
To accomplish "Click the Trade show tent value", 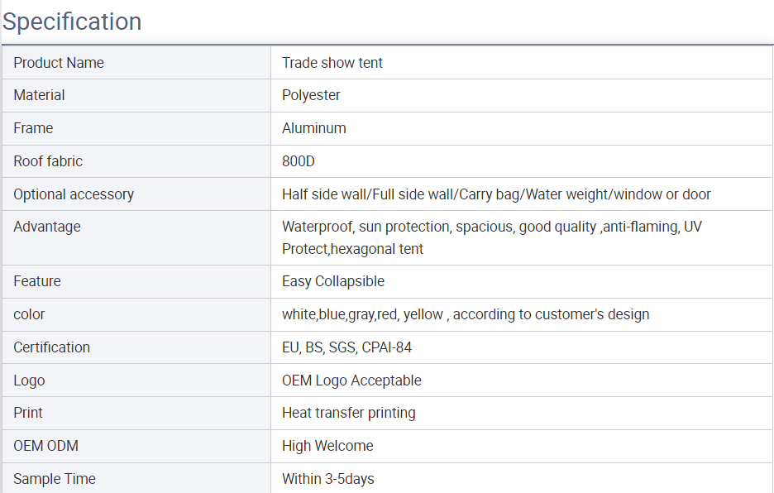I will coord(332,63).
